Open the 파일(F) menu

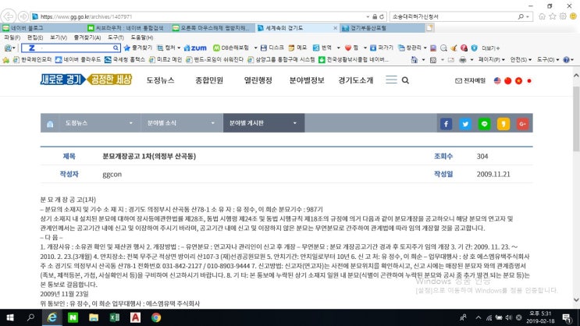[x=12, y=37]
